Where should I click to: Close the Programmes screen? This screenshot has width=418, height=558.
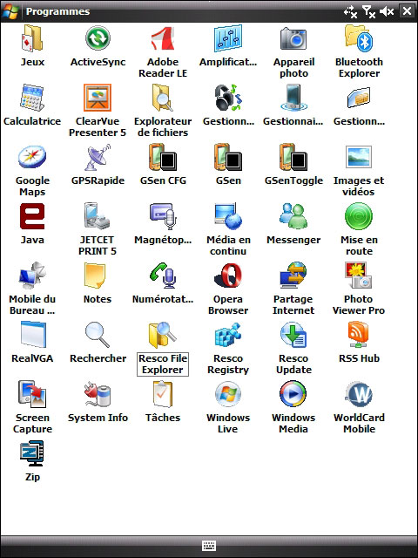(407, 11)
